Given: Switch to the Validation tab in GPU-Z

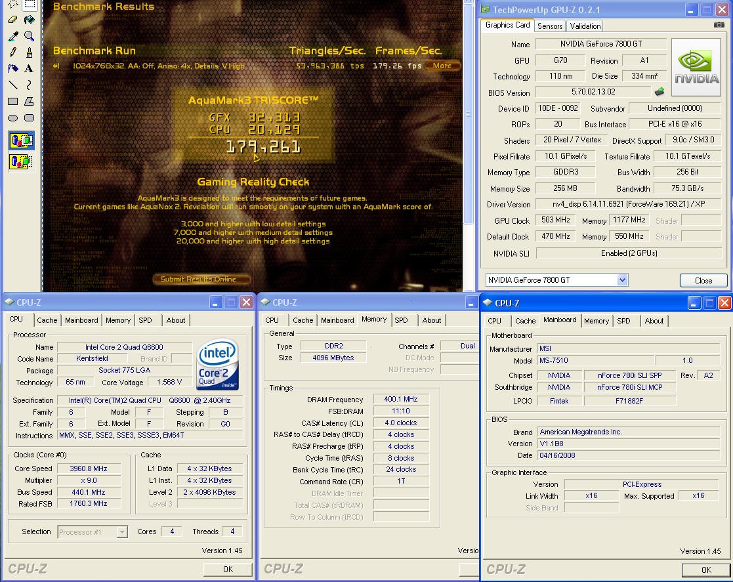Looking at the screenshot, I should click(585, 26).
